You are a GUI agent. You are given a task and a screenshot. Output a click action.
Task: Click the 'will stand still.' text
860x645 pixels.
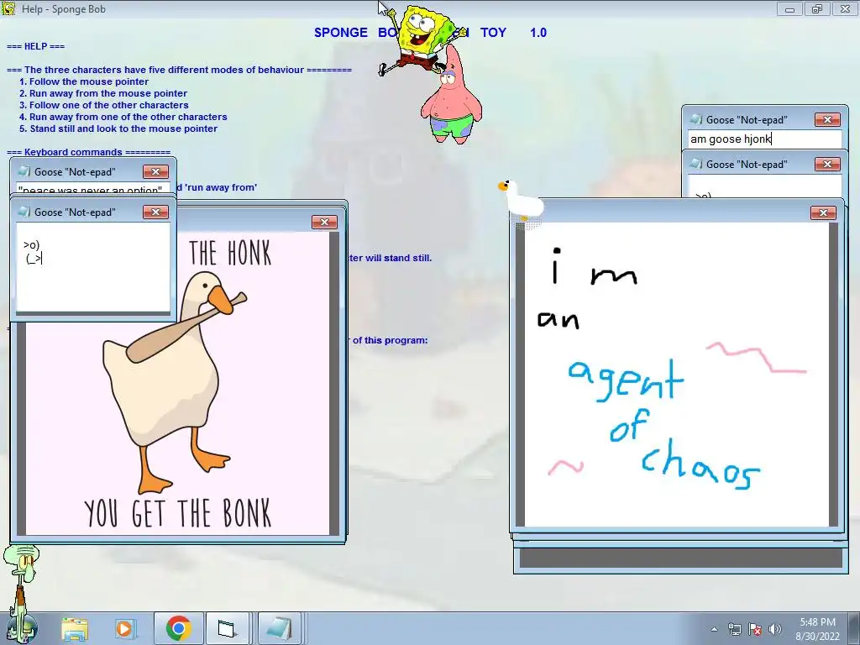(399, 258)
